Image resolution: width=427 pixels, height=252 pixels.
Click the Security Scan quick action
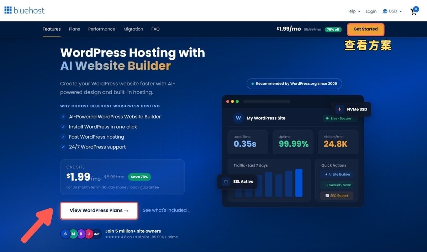pos(337,185)
